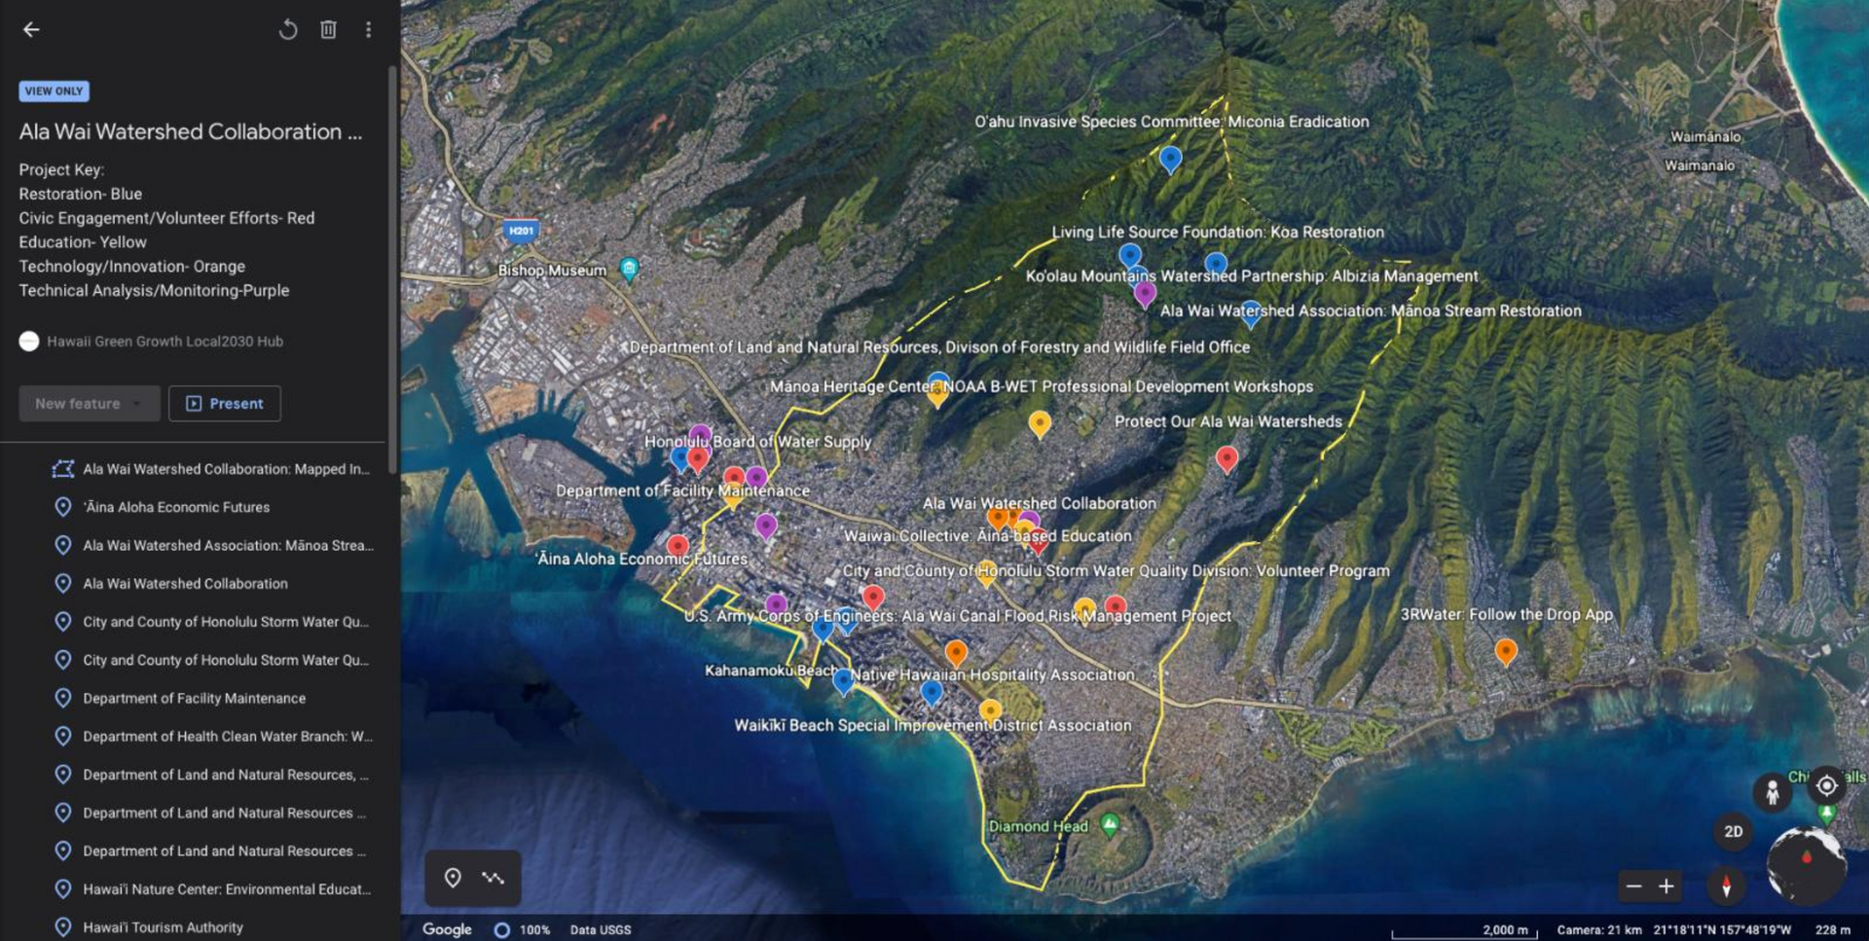Click the Diamond Head park marker icon

[1110, 824]
